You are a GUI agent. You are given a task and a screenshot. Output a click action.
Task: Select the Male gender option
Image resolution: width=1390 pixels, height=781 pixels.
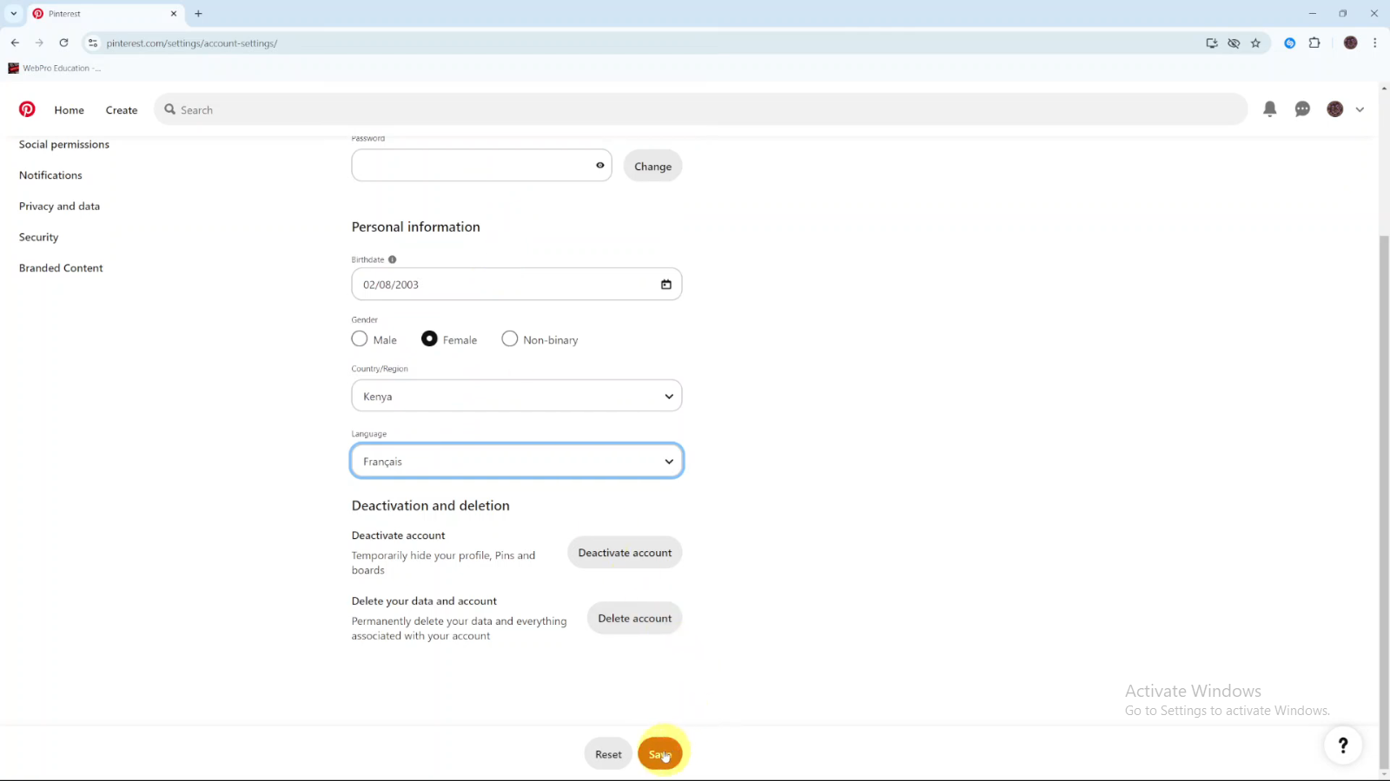click(360, 338)
